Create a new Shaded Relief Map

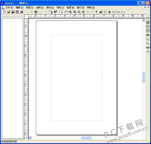pos(148,39)
